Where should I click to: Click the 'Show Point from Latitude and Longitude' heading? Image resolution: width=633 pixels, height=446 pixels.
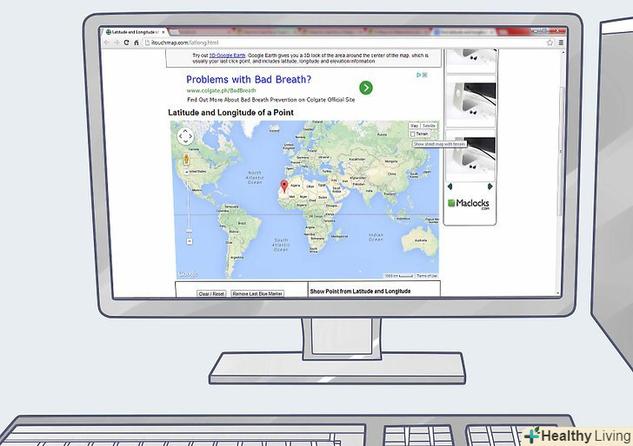(x=360, y=291)
